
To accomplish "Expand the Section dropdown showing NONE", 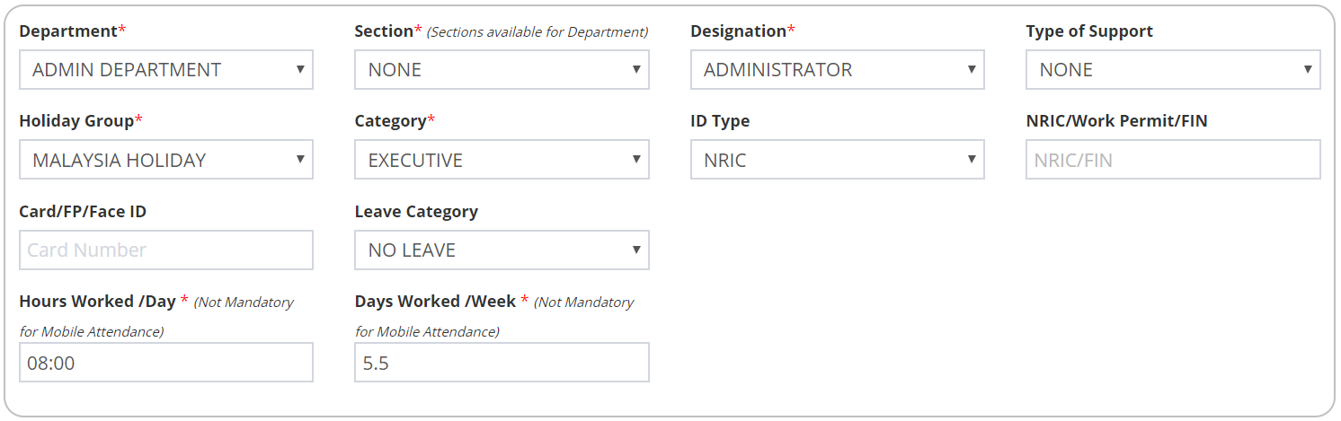I will click(x=502, y=70).
